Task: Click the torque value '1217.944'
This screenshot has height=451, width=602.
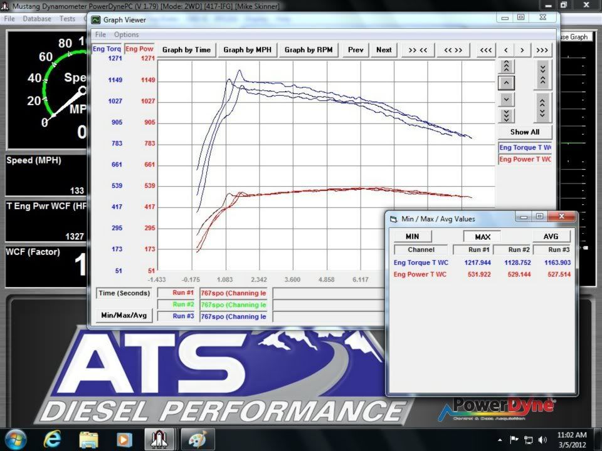Action: click(x=478, y=262)
